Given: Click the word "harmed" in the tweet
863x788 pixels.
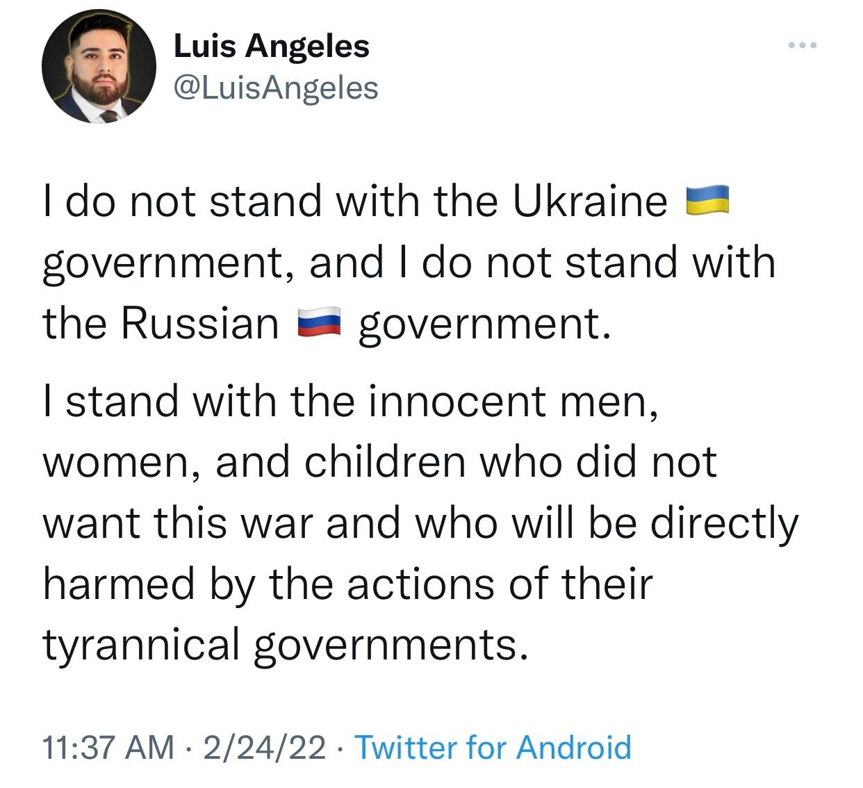Looking at the screenshot, I should [x=119, y=584].
